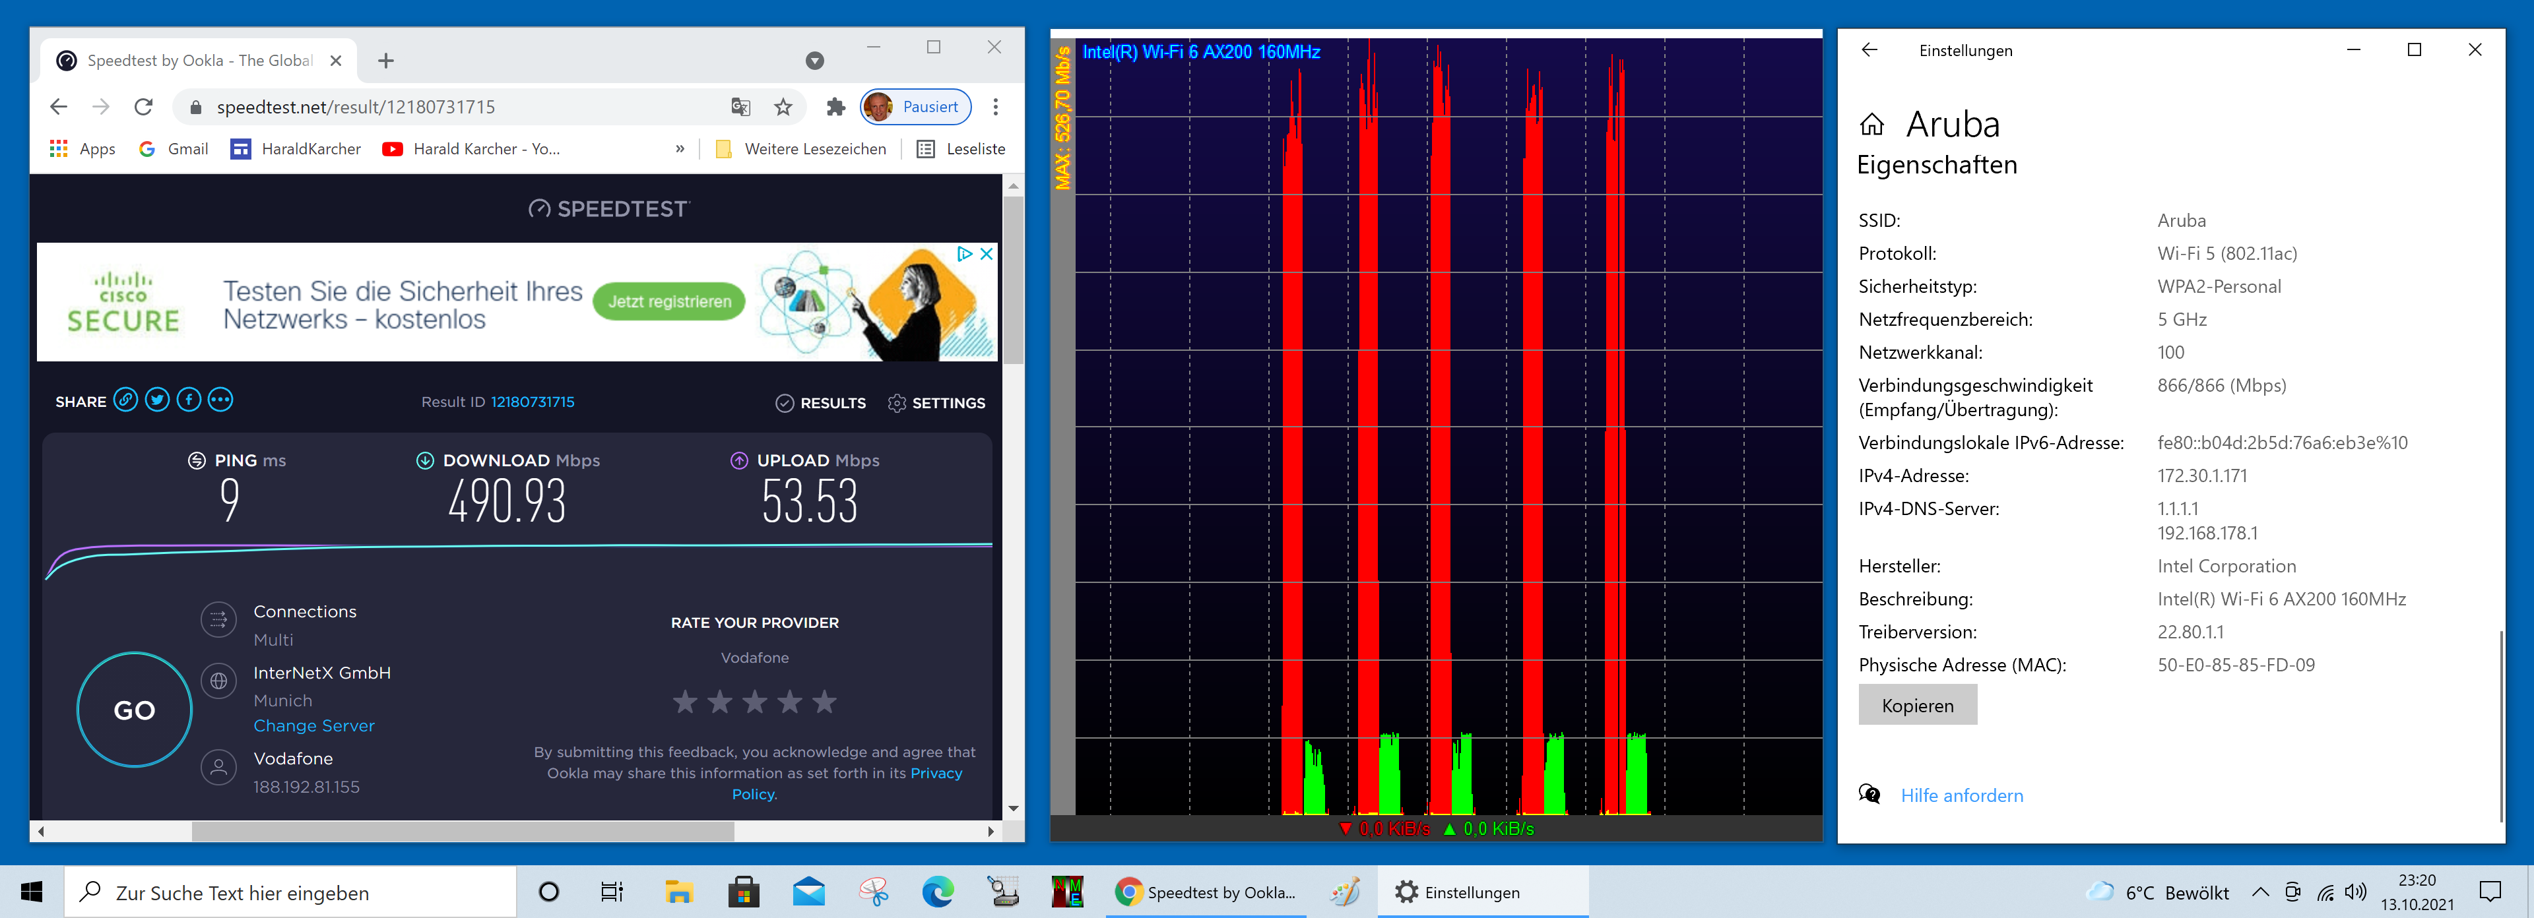Open Settings home icon next to Aruba
Viewport: 2534px width, 918px height.
[1872, 125]
